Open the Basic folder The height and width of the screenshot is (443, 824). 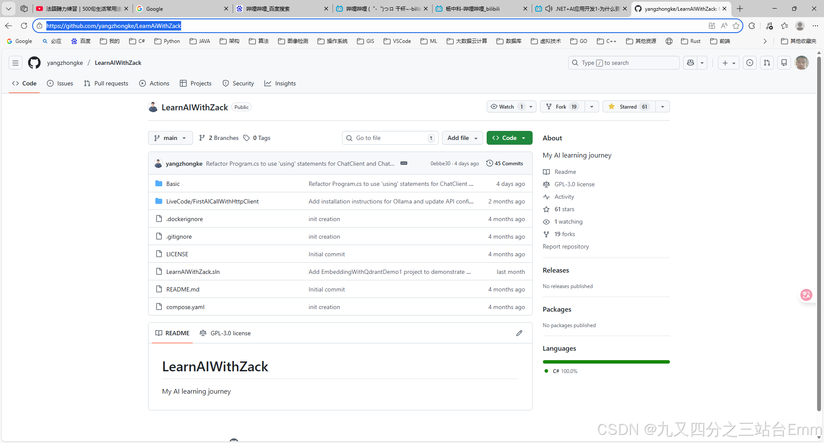pos(173,184)
